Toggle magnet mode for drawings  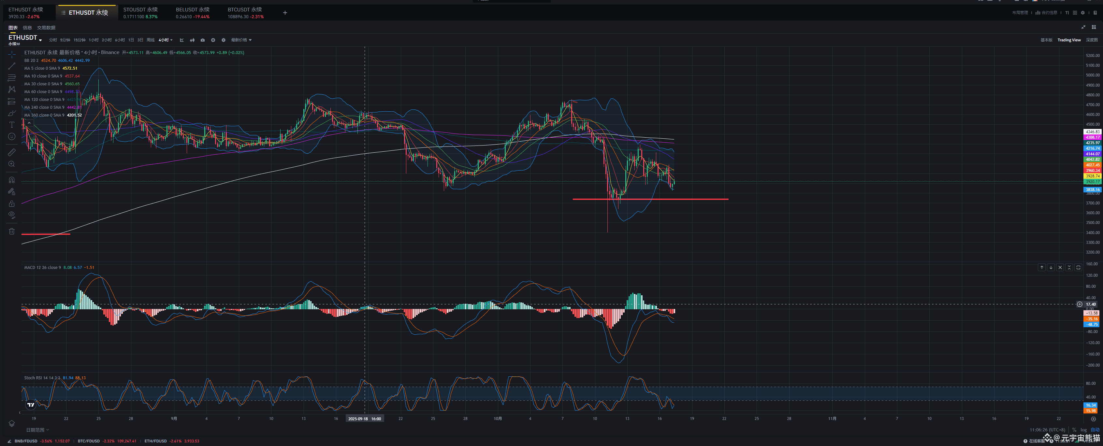point(11,180)
